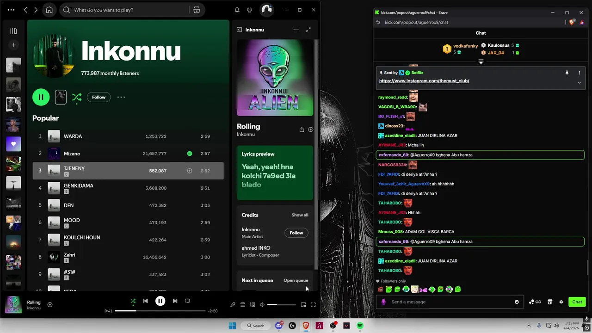Open Queue icon in player bar
Image resolution: width=592 pixels, height=333 pixels.
(x=242, y=305)
